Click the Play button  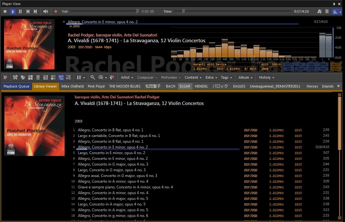tap(13, 11)
